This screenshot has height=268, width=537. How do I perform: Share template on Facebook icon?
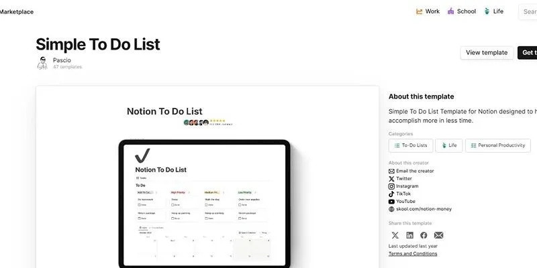[424, 235]
